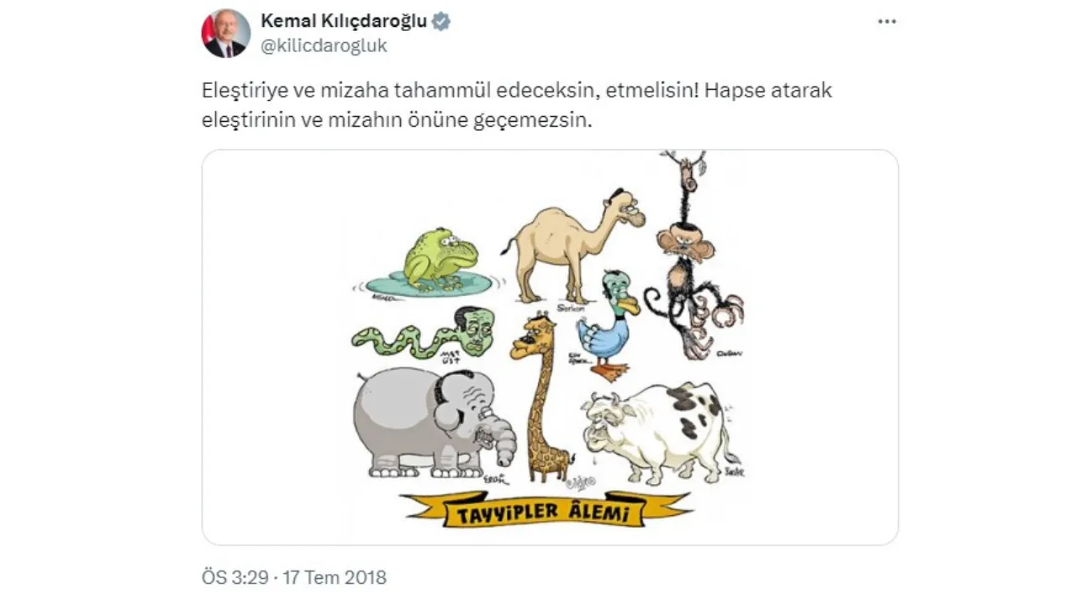This screenshot has width=1076, height=605.
Task: Click the tweet timestamp 17 Tem 2018
Action: [335, 578]
